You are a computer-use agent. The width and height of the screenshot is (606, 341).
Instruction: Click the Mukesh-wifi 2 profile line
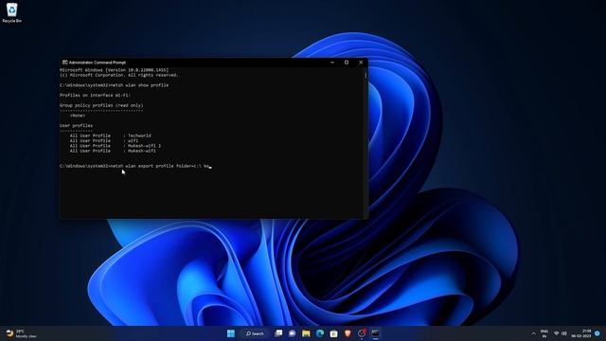click(116, 146)
